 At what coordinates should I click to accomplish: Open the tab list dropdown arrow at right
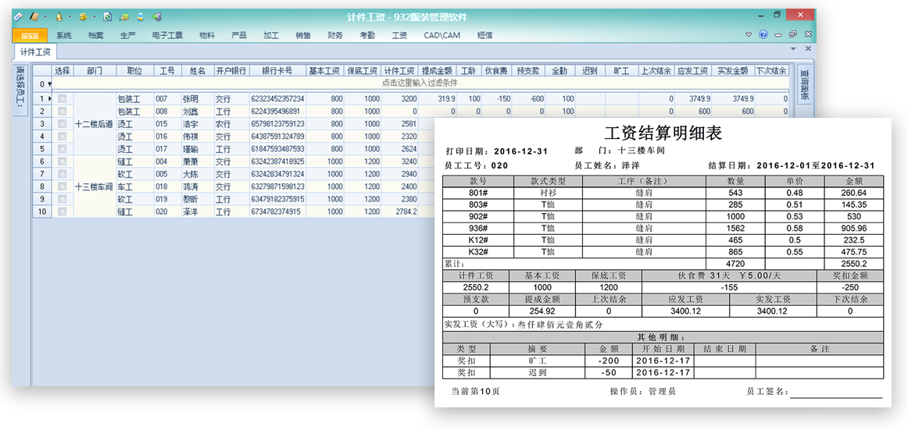click(793, 49)
